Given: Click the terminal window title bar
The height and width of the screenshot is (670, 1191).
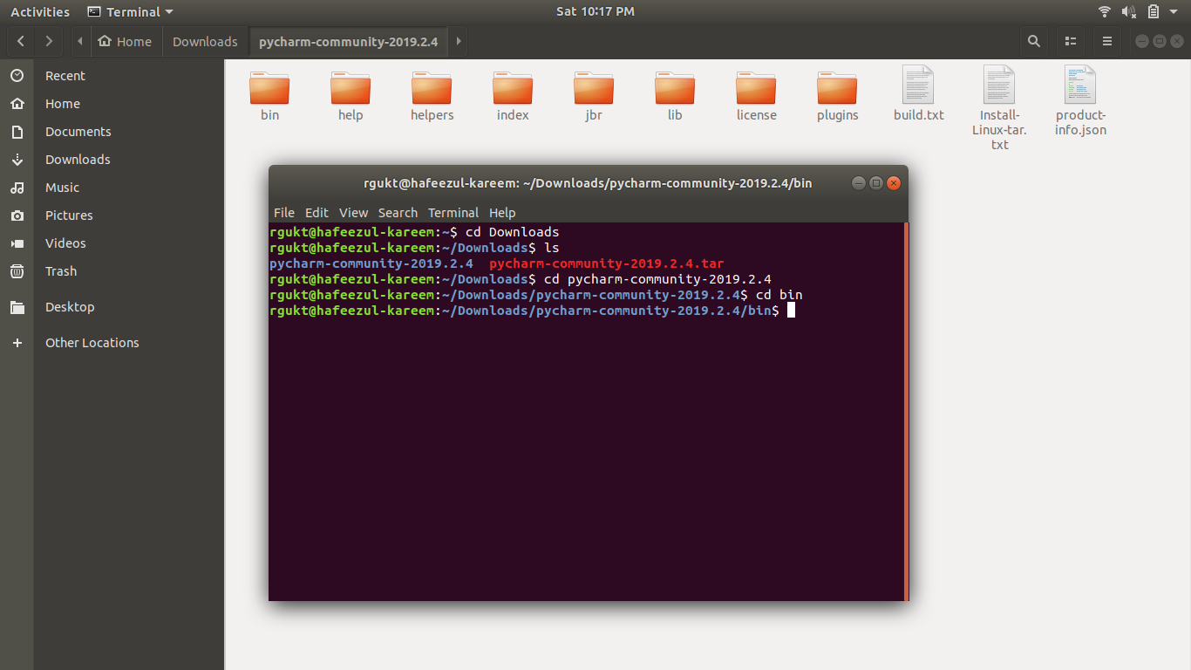Looking at the screenshot, I should tap(588, 183).
